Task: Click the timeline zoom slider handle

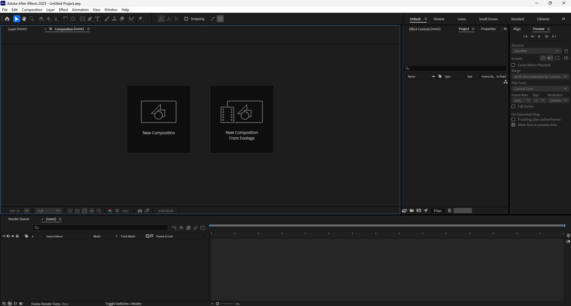Action: 217,304
